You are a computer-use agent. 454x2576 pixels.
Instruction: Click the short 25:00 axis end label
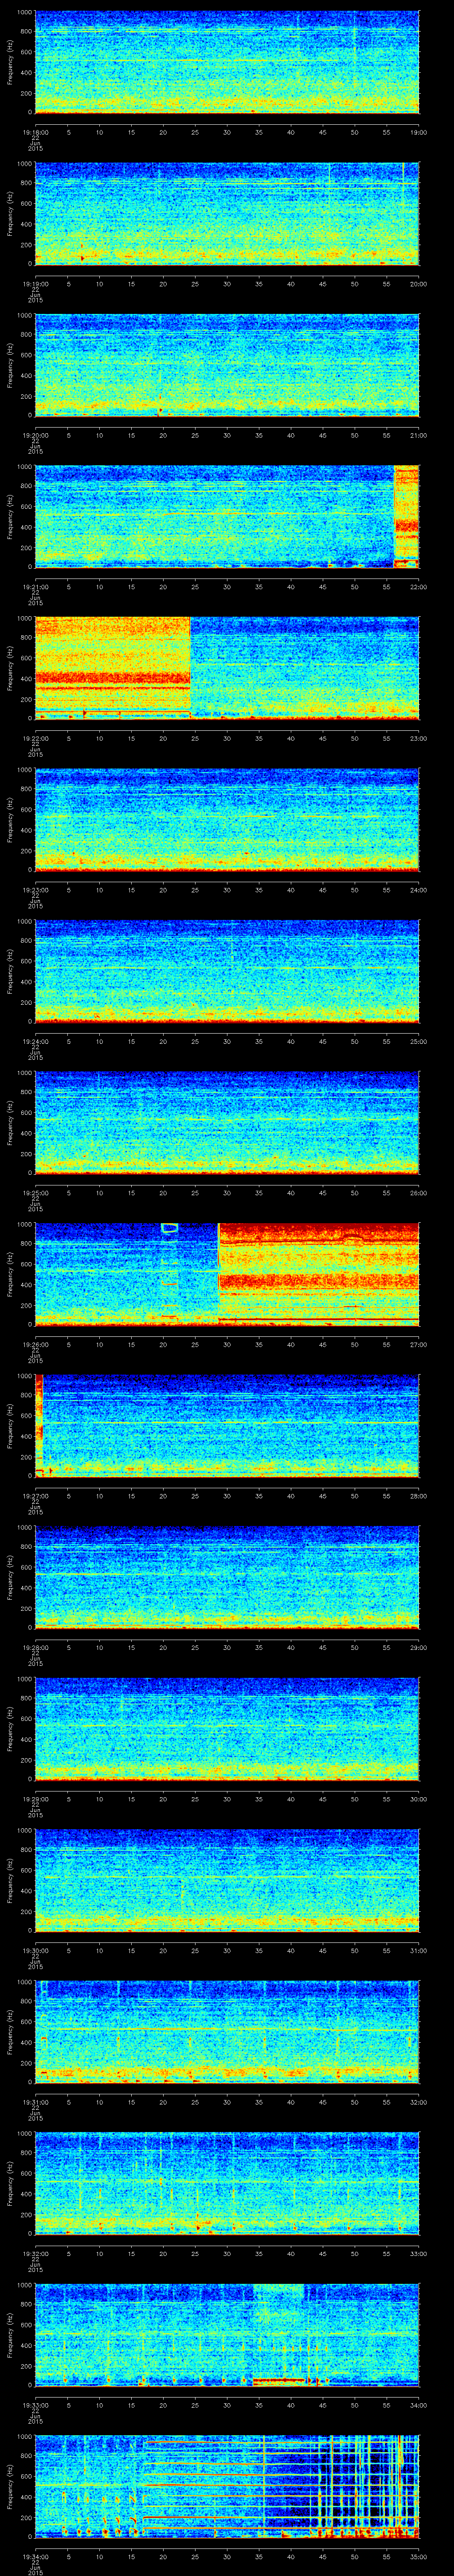(x=418, y=1041)
